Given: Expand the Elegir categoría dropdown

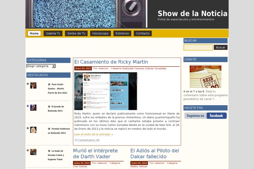Looking at the screenshot, I should pyautogui.click(x=41, y=66).
